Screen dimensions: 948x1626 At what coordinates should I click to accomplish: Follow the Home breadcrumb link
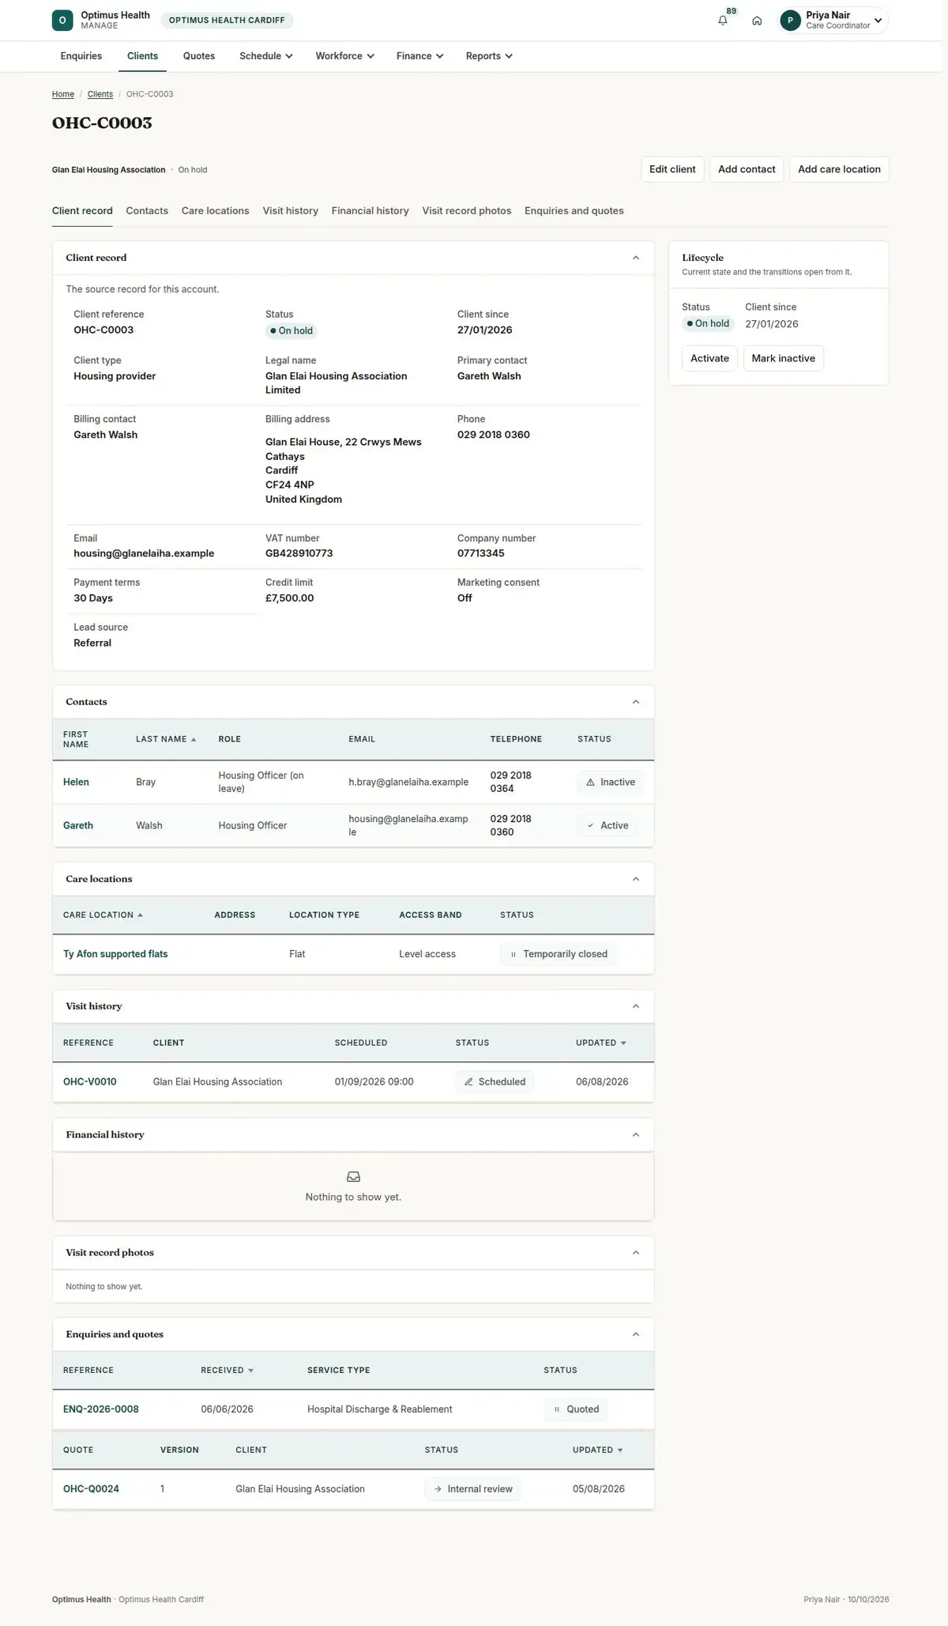coord(63,94)
